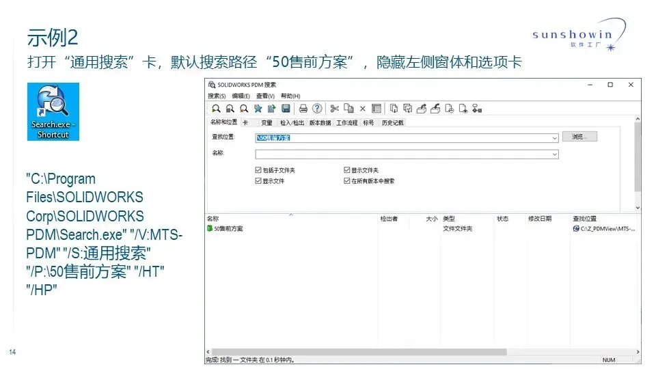Click the Stop Search toolbar icon
656x369 pixels.
(230, 109)
